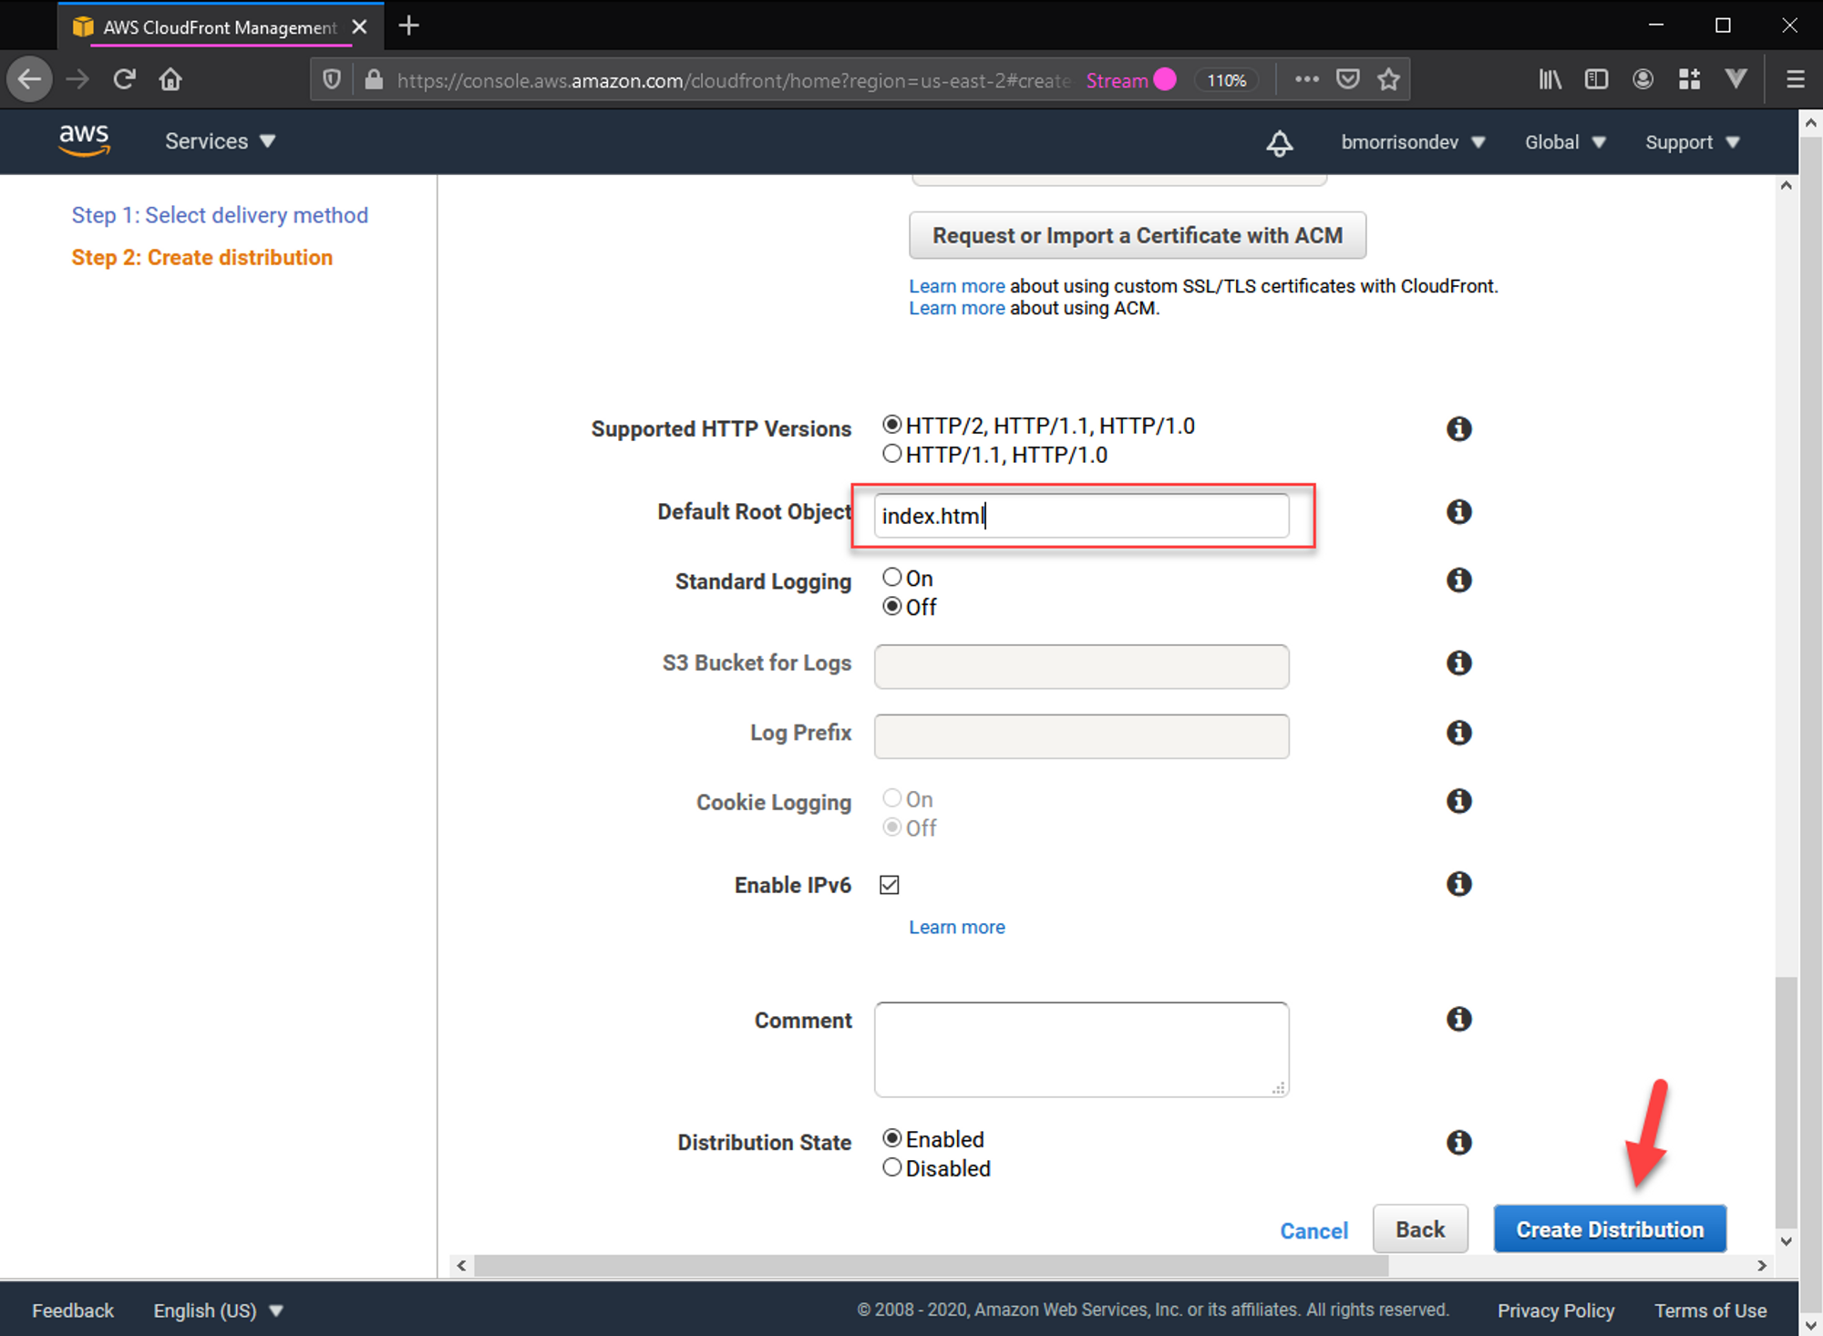The width and height of the screenshot is (1823, 1336).
Task: Expand the Services dropdown
Action: coord(220,141)
